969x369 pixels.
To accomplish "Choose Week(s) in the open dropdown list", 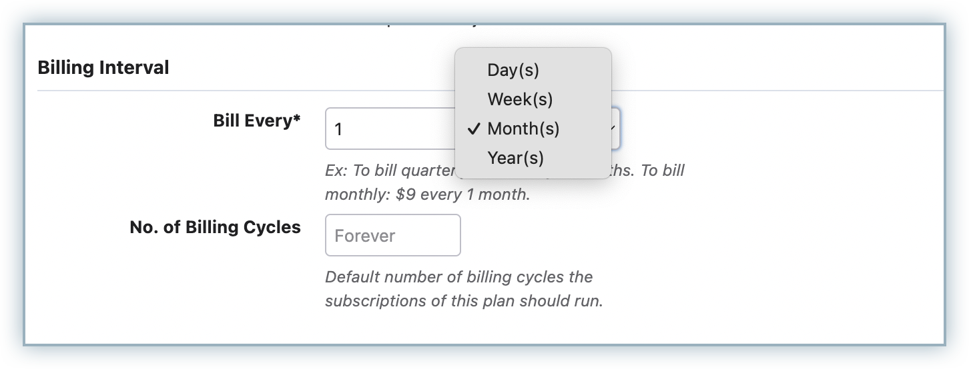I will tap(520, 99).
